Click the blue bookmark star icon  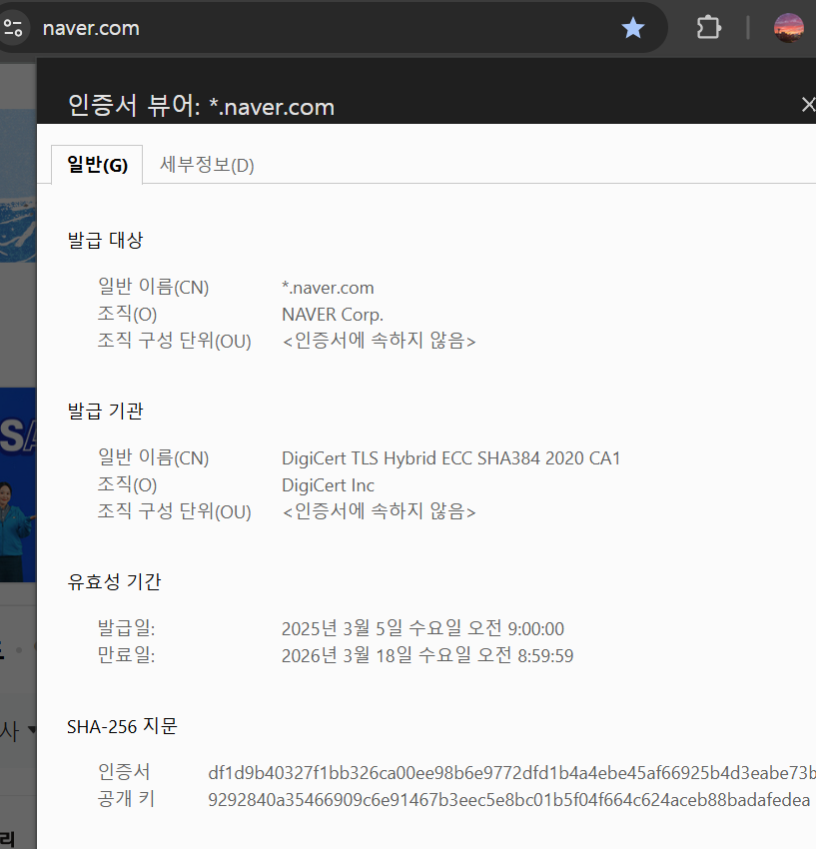pos(632,28)
